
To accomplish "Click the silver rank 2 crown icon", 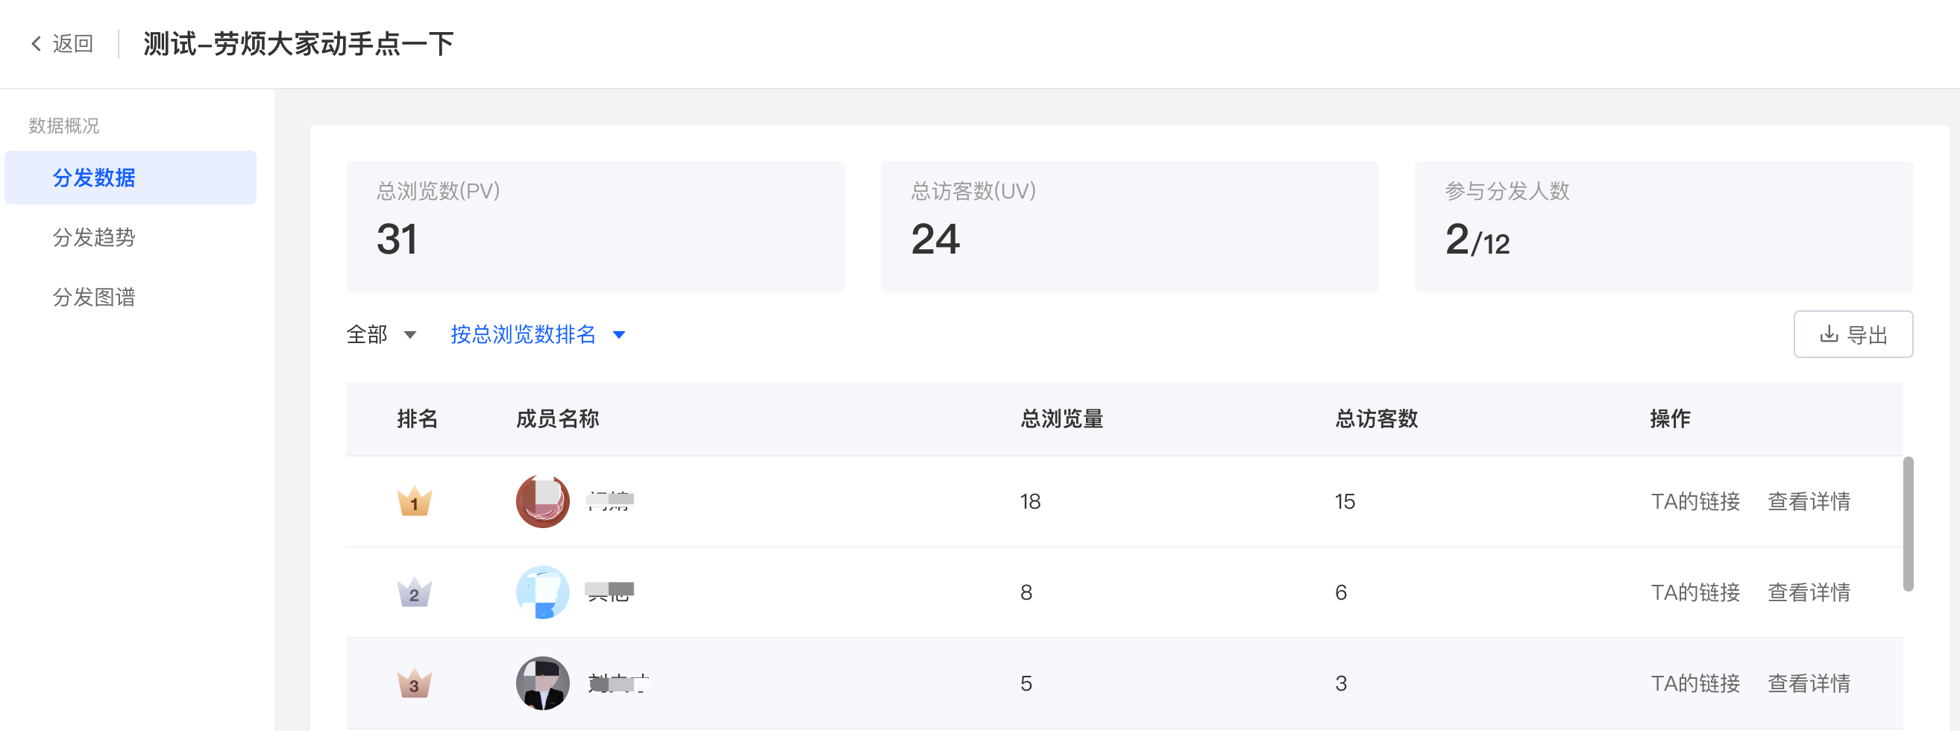I will point(414,592).
